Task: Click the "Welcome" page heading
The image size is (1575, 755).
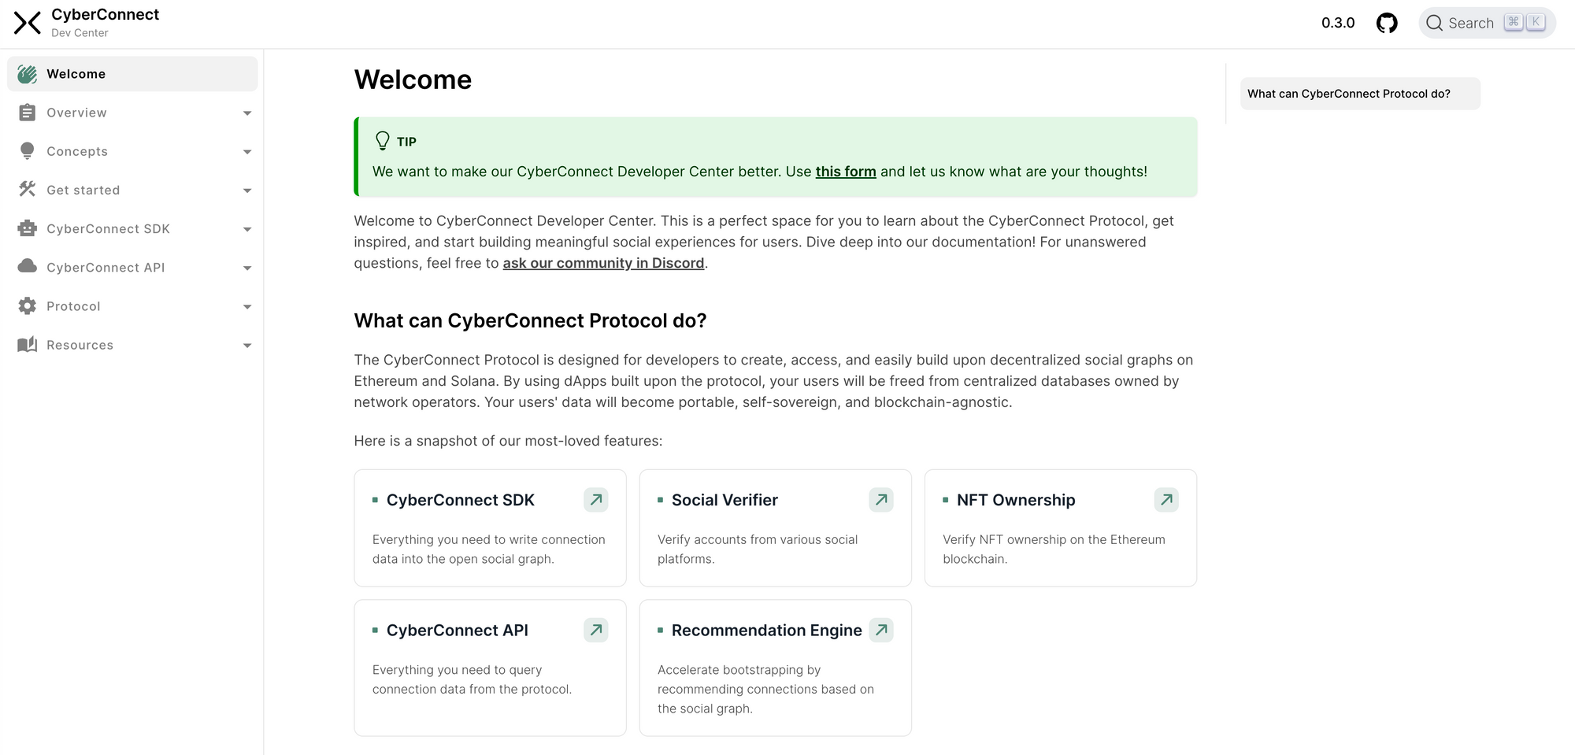Action: pyautogui.click(x=413, y=80)
